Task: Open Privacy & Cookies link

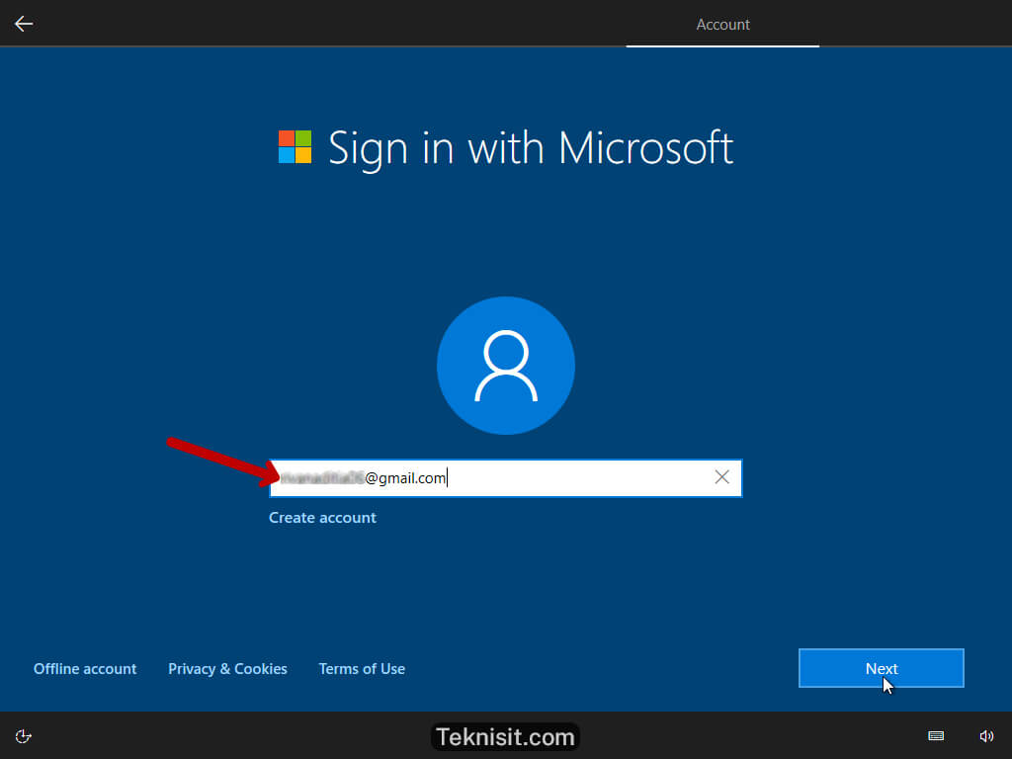Action: [x=227, y=669]
